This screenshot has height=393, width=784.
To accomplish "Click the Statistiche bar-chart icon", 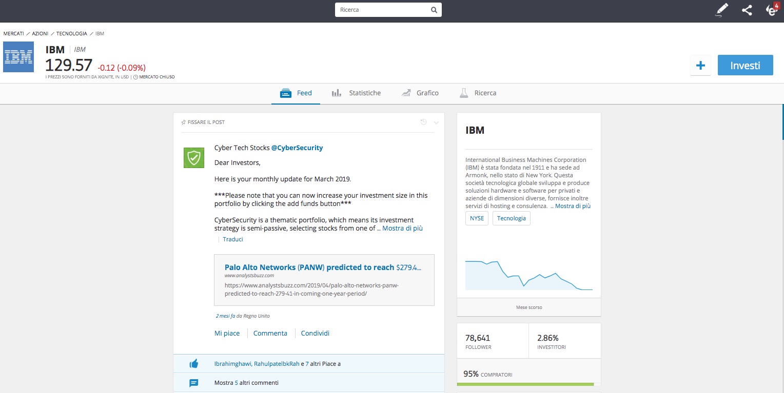I will [x=337, y=93].
